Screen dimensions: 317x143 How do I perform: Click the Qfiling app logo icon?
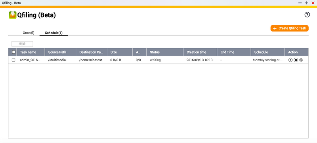click(13, 15)
